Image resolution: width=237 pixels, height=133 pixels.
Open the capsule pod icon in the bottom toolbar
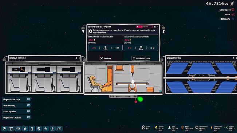tap(39, 129)
